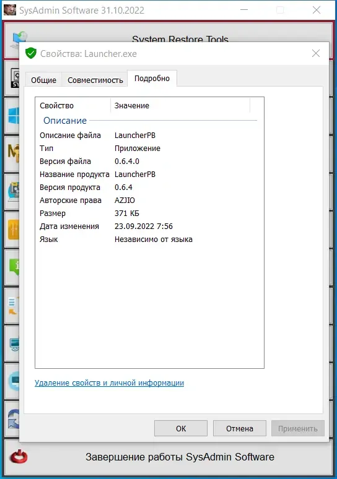
Task: Minimize the SysAdmin Software window
Action: pos(243,10)
